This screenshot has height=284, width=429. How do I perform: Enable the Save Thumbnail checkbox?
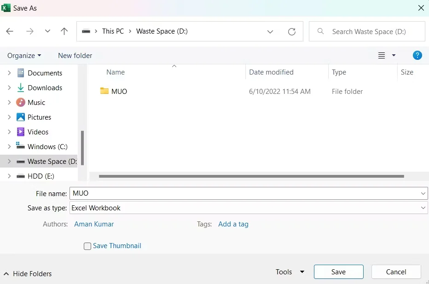pyautogui.click(x=87, y=246)
